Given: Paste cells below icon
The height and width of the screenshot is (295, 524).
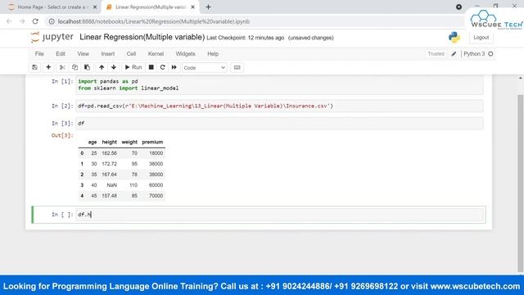Looking at the screenshot, I should click(87, 67).
